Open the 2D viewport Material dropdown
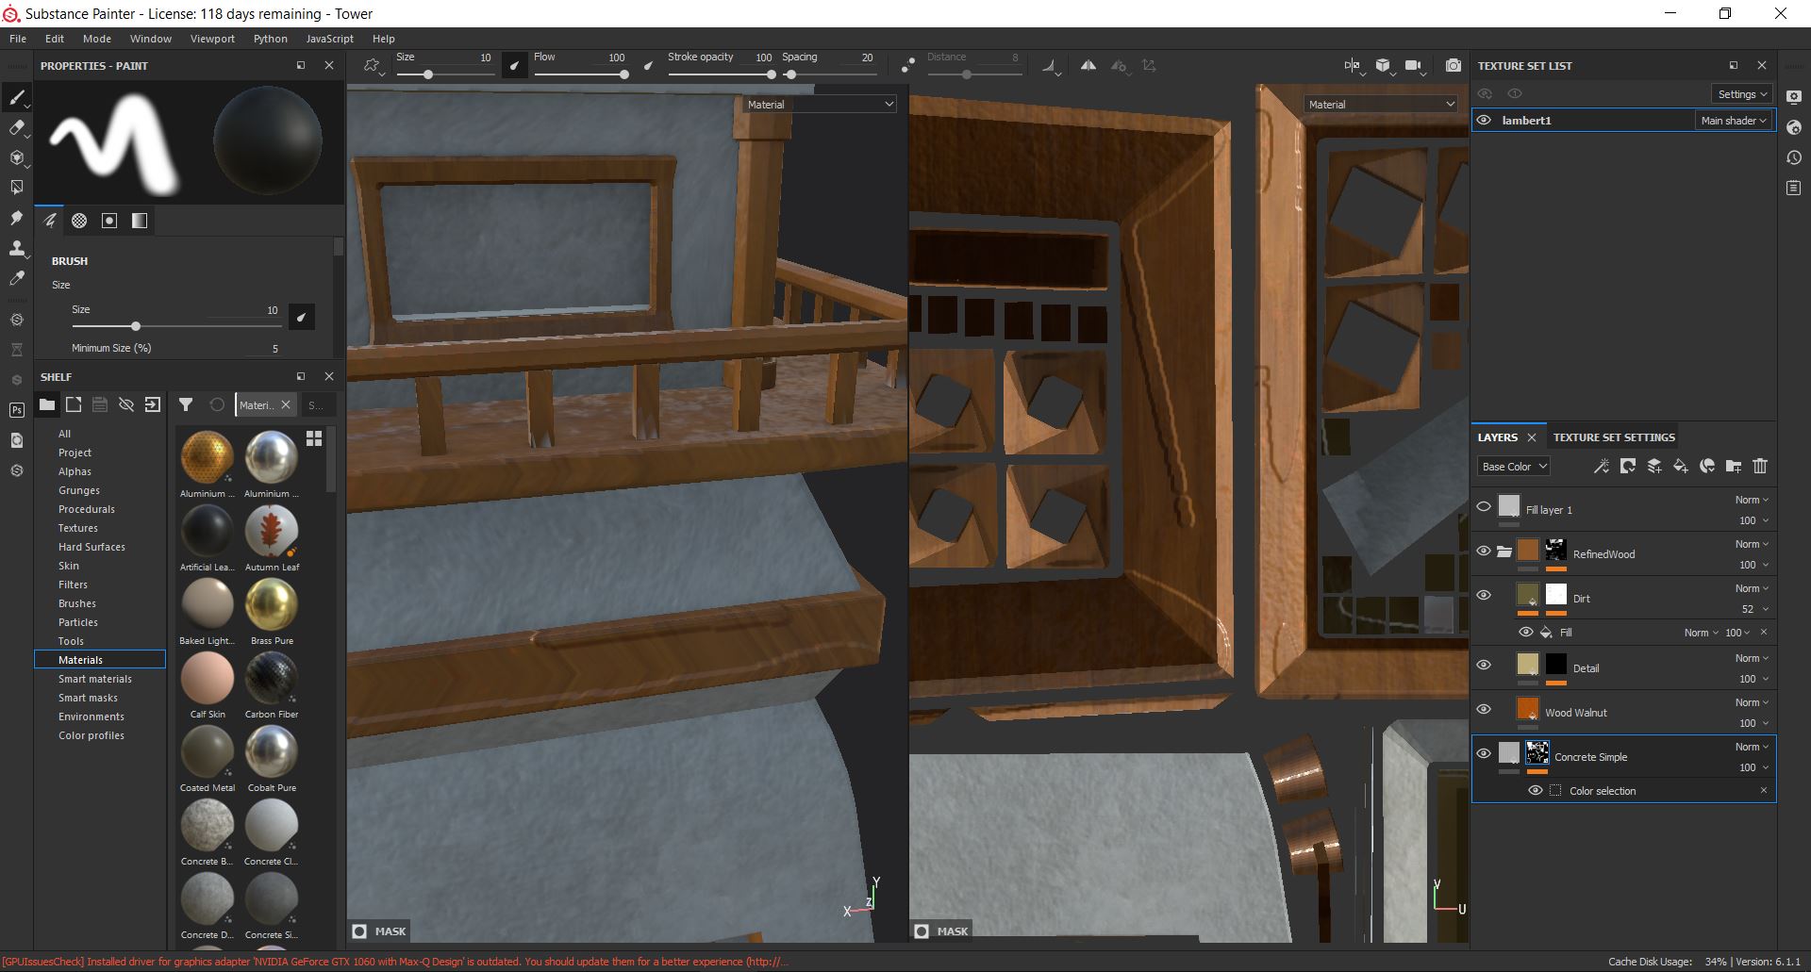 tap(1382, 105)
